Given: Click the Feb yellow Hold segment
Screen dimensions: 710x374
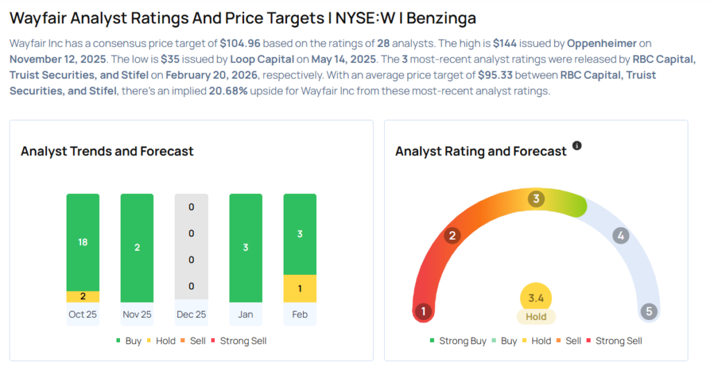Looking at the screenshot, I should pyautogui.click(x=300, y=289).
